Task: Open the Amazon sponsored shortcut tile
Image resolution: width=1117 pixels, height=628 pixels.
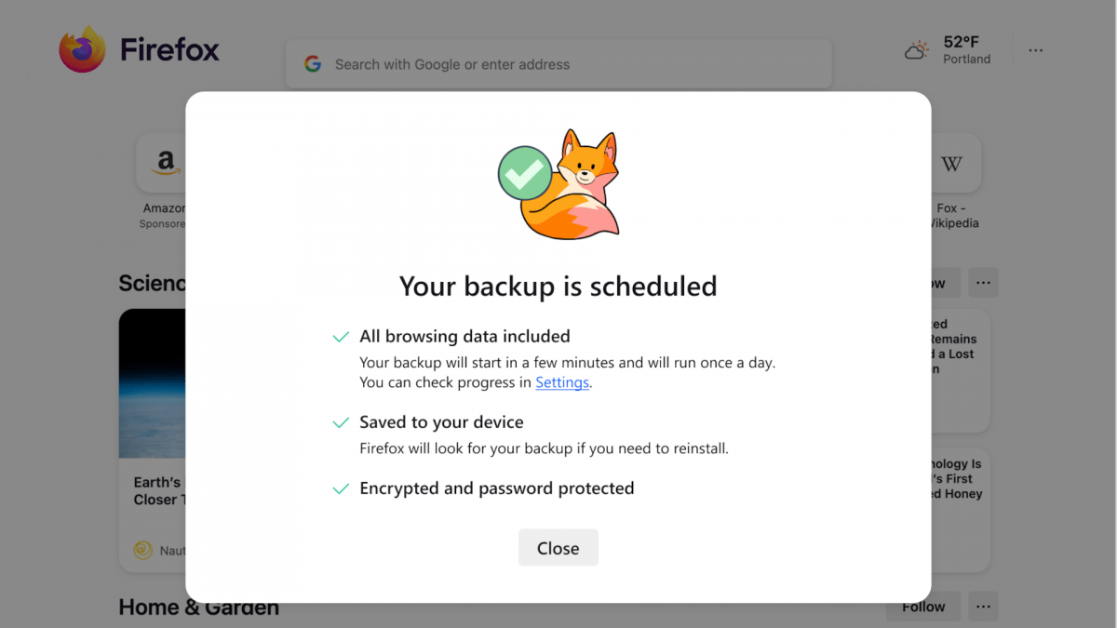Action: point(164,165)
